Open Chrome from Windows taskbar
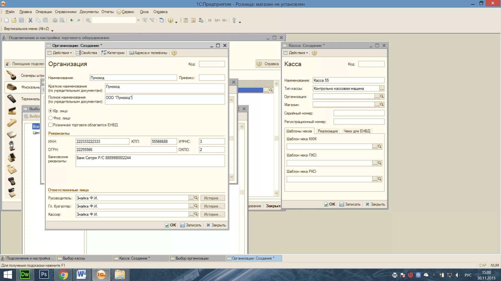The image size is (501, 281). (x=63, y=275)
